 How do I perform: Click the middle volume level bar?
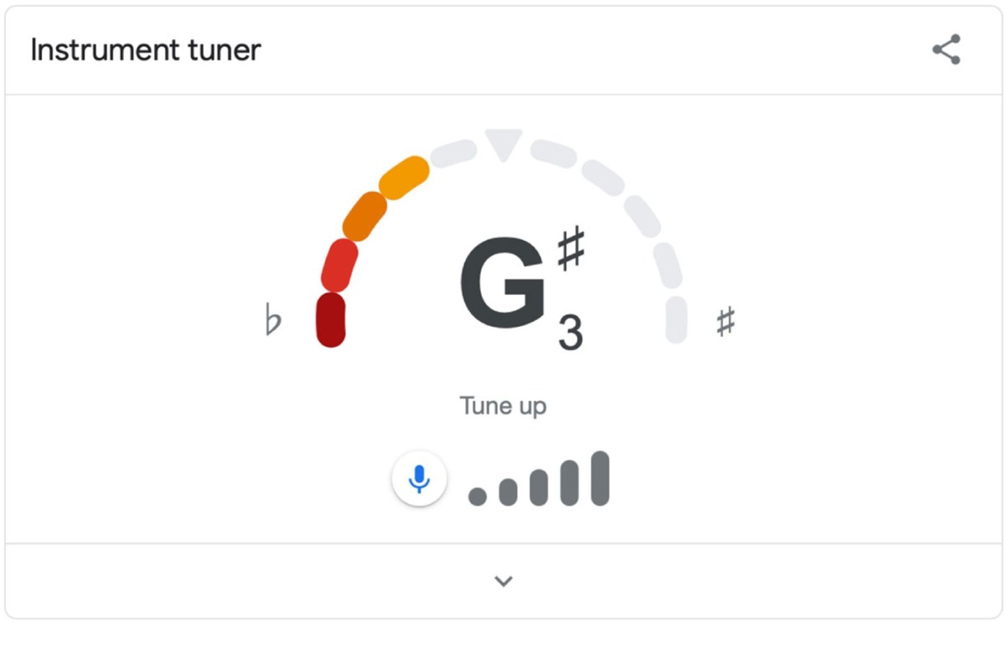pos(539,487)
